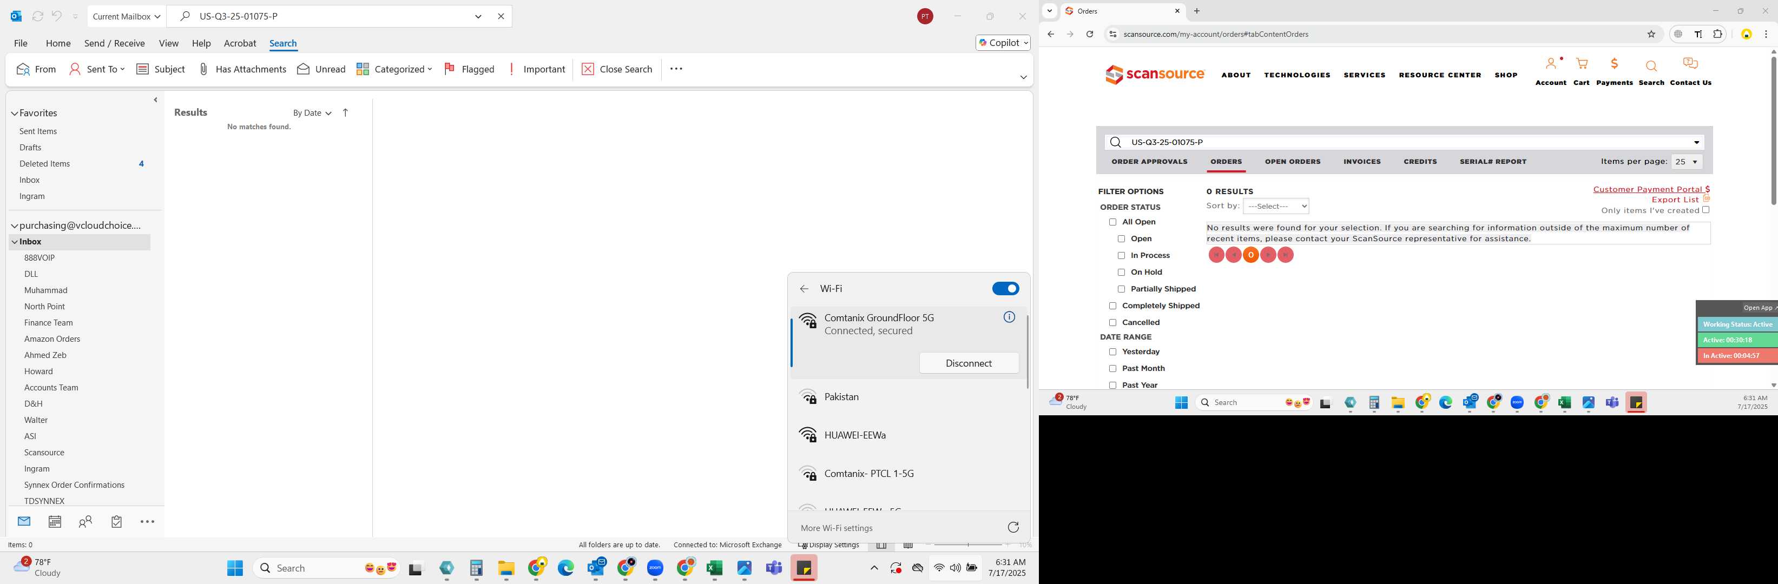Switch to the OPEN ORDERS tab
The width and height of the screenshot is (1778, 584).
point(1292,161)
